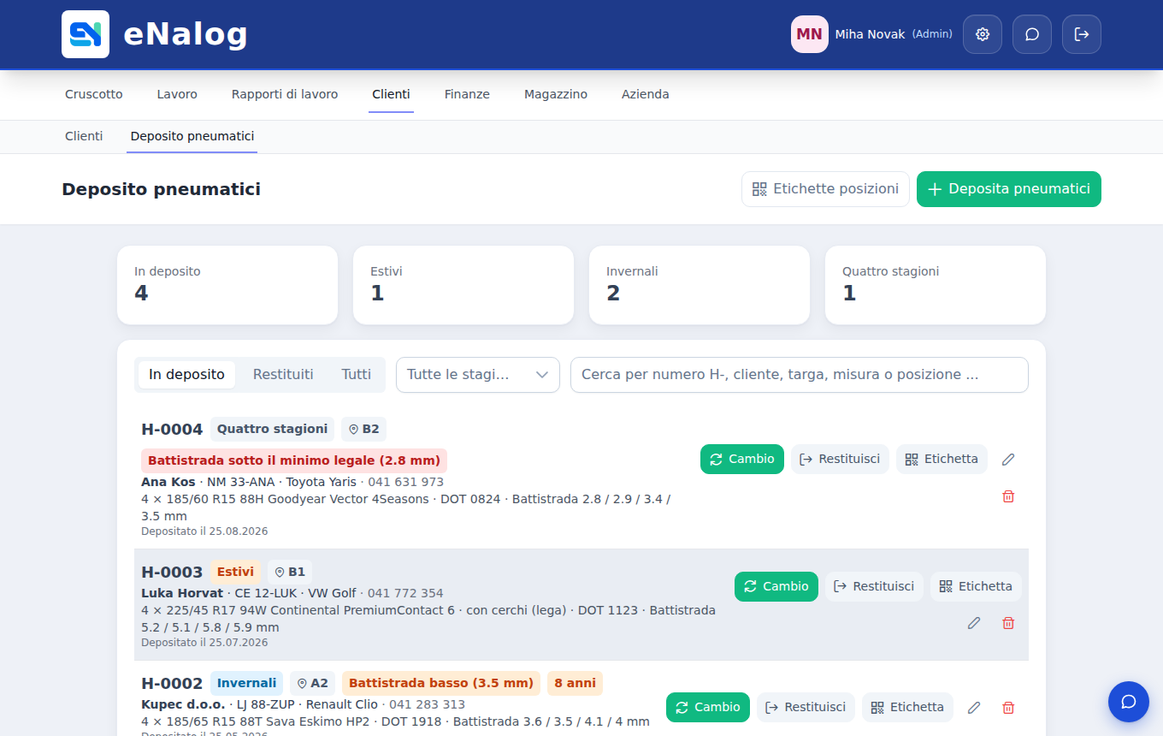
Task: Select Deposito pneumatici sub-tab
Action: pos(192,137)
